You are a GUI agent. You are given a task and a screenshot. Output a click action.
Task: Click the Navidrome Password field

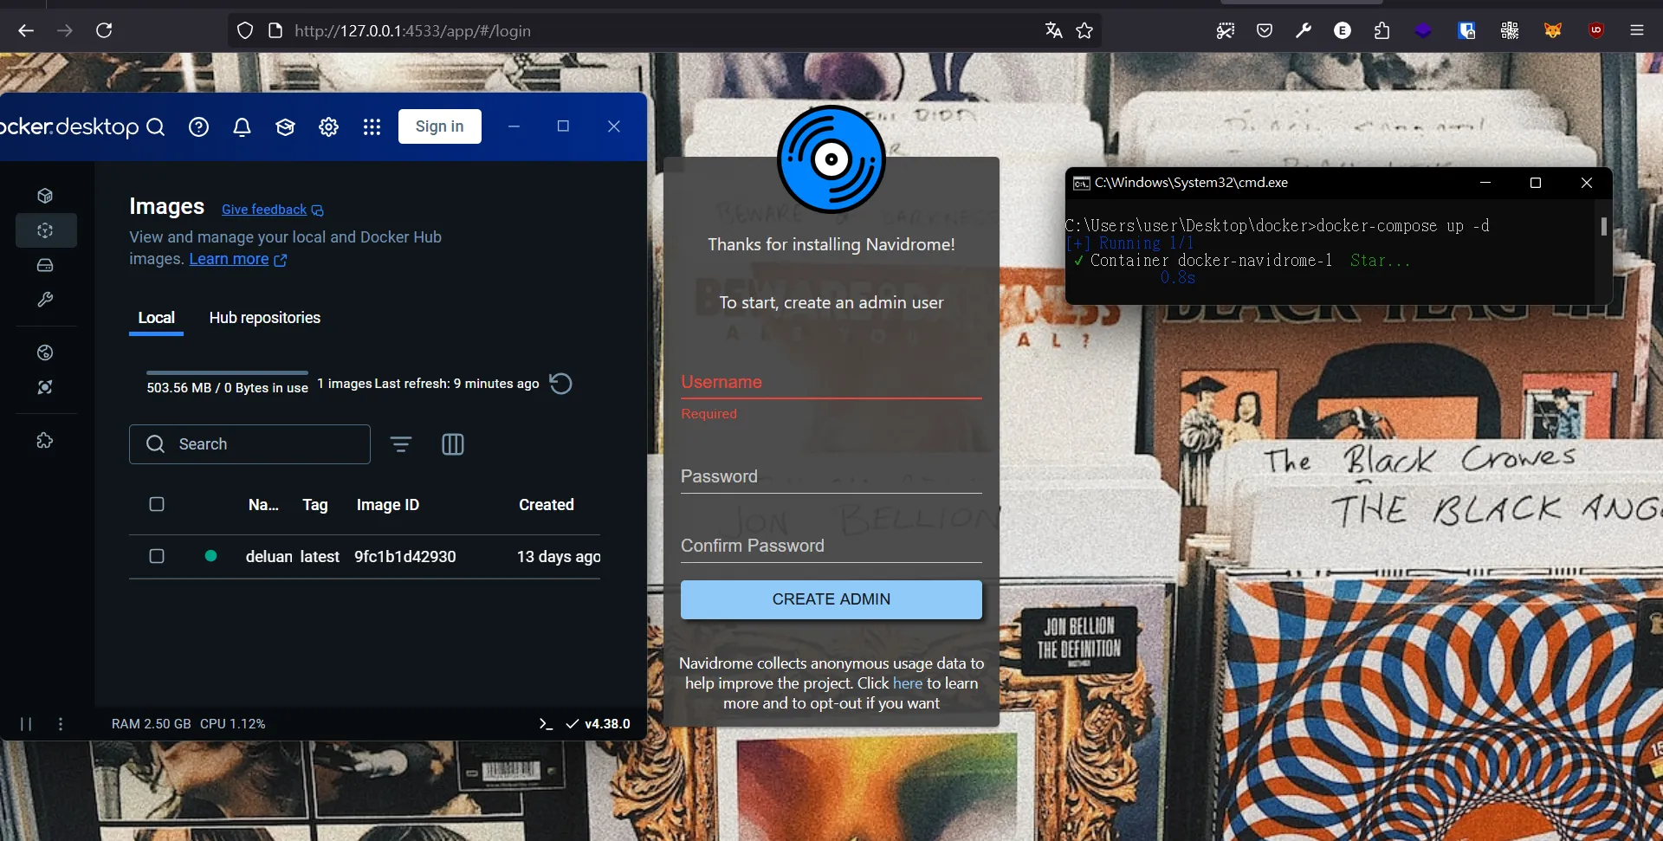pos(831,476)
